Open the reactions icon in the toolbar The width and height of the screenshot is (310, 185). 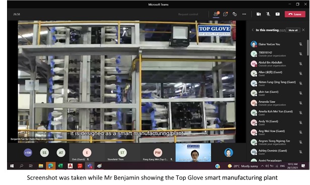click(x=235, y=14)
